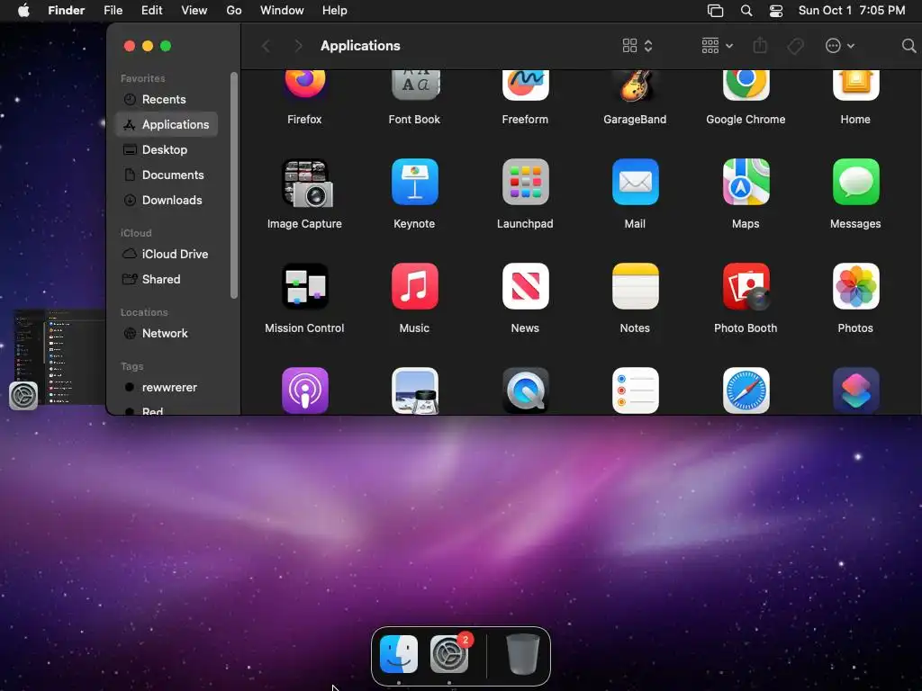Go forward with the right chevron
Image resolution: width=922 pixels, height=691 pixels.
tap(298, 46)
